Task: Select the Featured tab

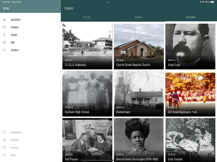Action: (x=191, y=17)
